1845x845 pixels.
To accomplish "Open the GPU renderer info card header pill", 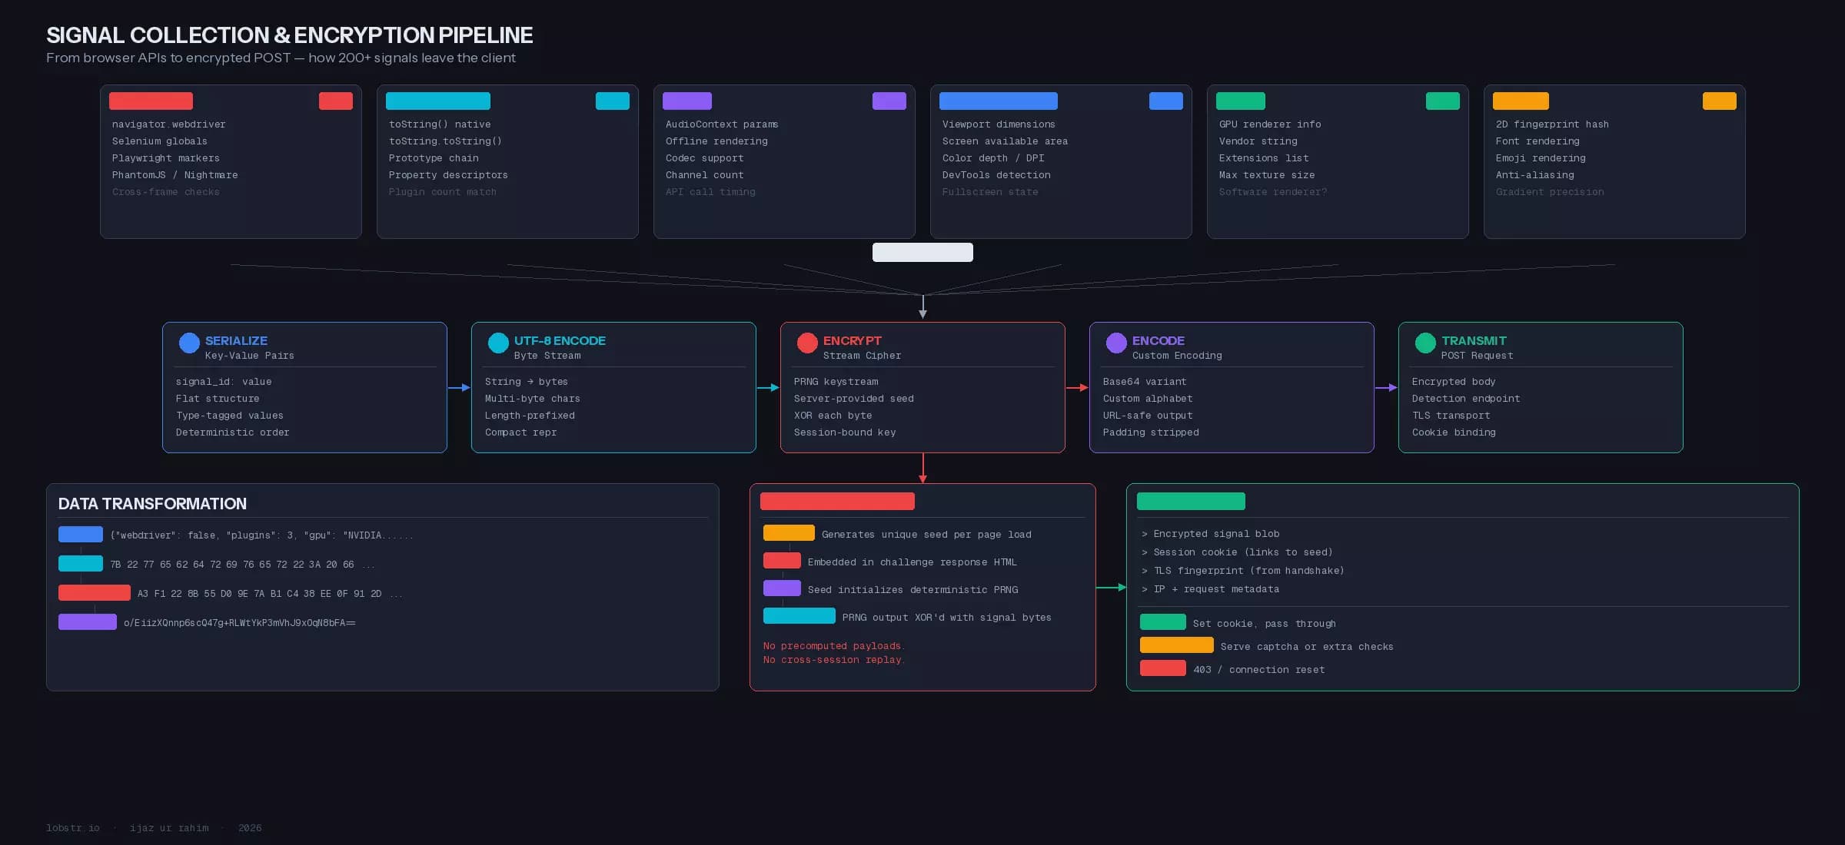I will pos(1241,101).
